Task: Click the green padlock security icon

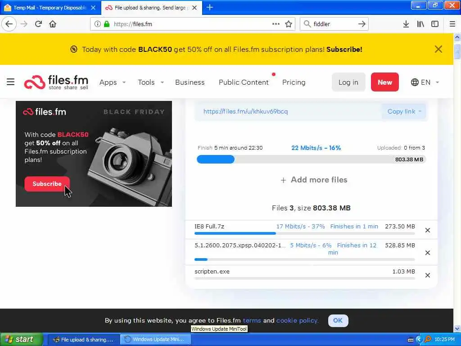Action: (106, 24)
